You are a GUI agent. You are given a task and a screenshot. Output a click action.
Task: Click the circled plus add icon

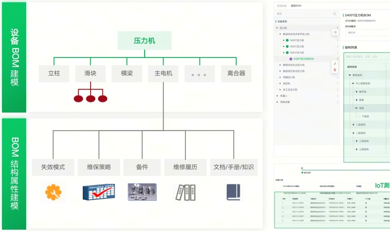click(335, 32)
